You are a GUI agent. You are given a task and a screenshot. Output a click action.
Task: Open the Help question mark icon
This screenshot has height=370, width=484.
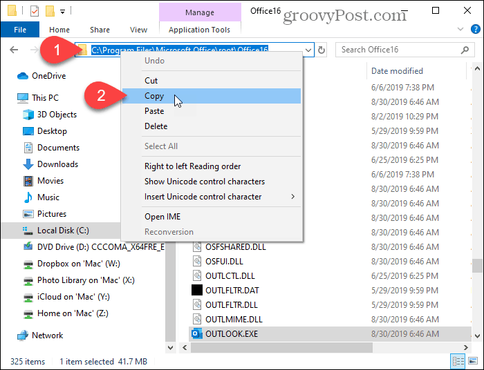pos(476,29)
